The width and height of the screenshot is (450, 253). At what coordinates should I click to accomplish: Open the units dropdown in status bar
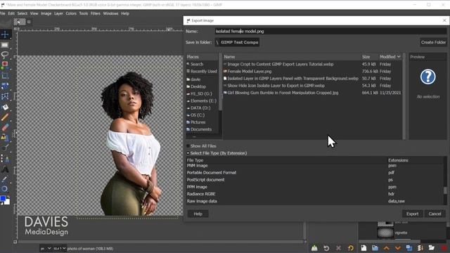coord(46,249)
